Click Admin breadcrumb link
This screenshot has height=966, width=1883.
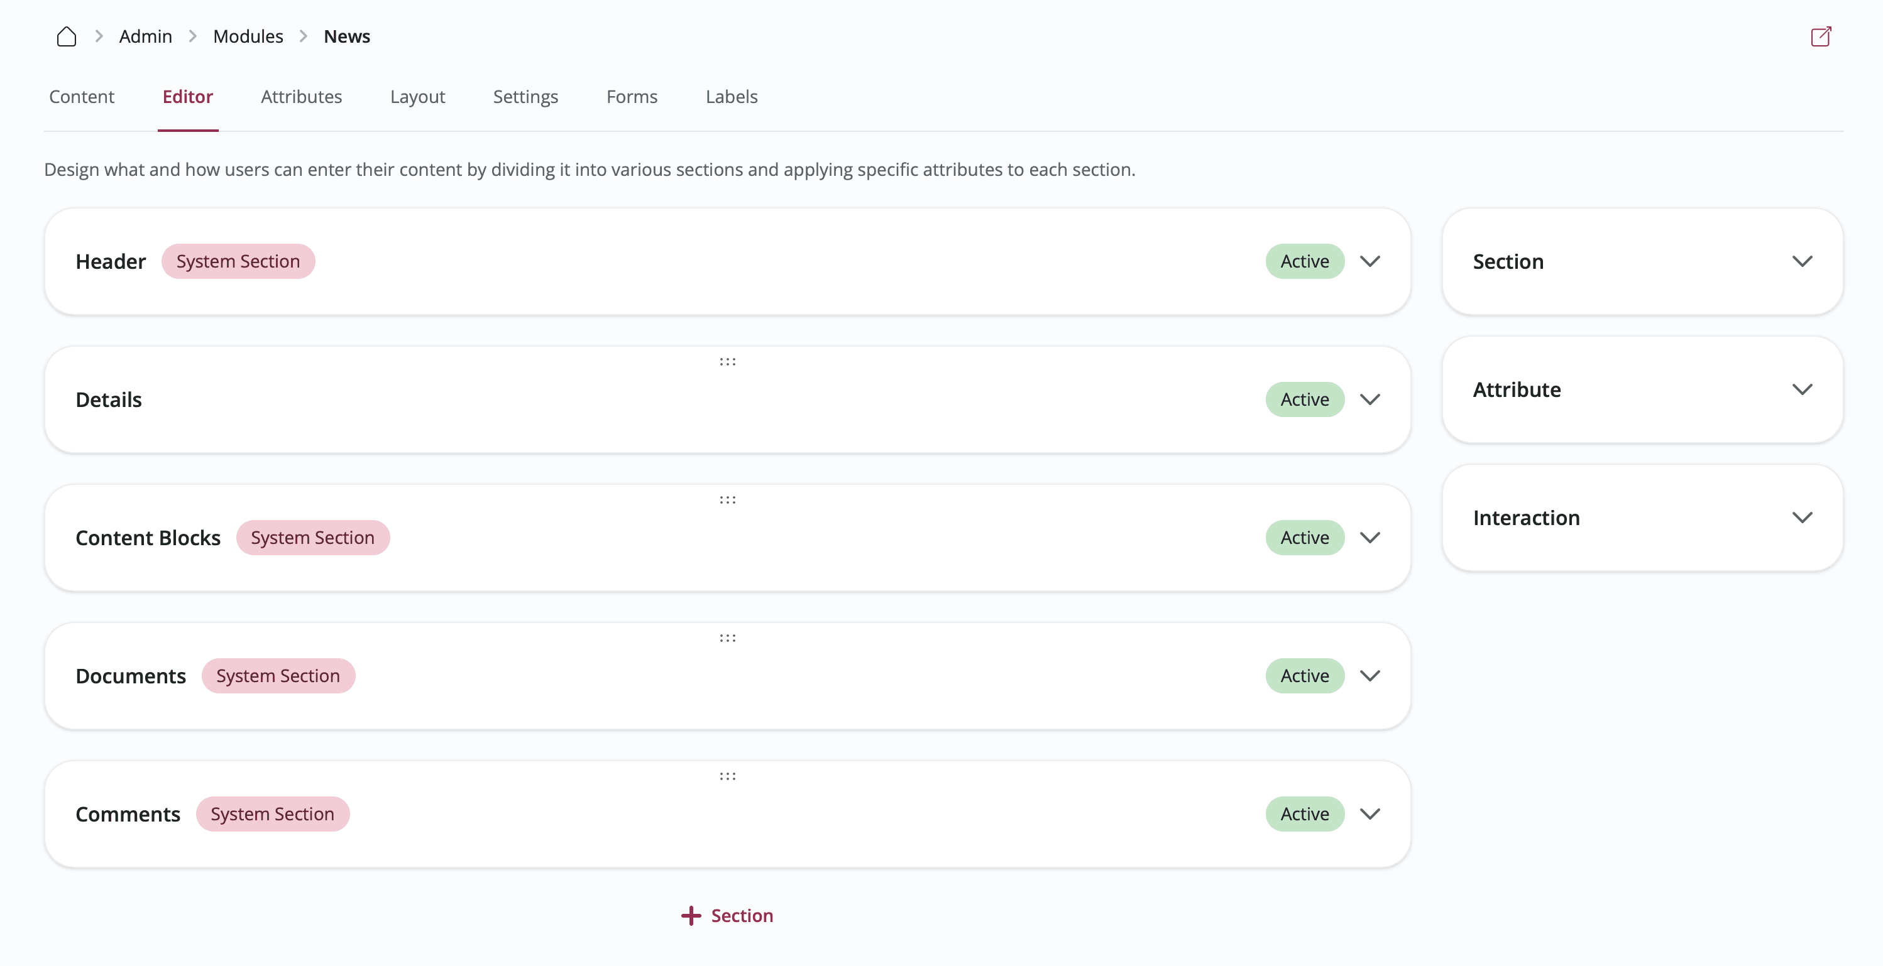(x=145, y=36)
